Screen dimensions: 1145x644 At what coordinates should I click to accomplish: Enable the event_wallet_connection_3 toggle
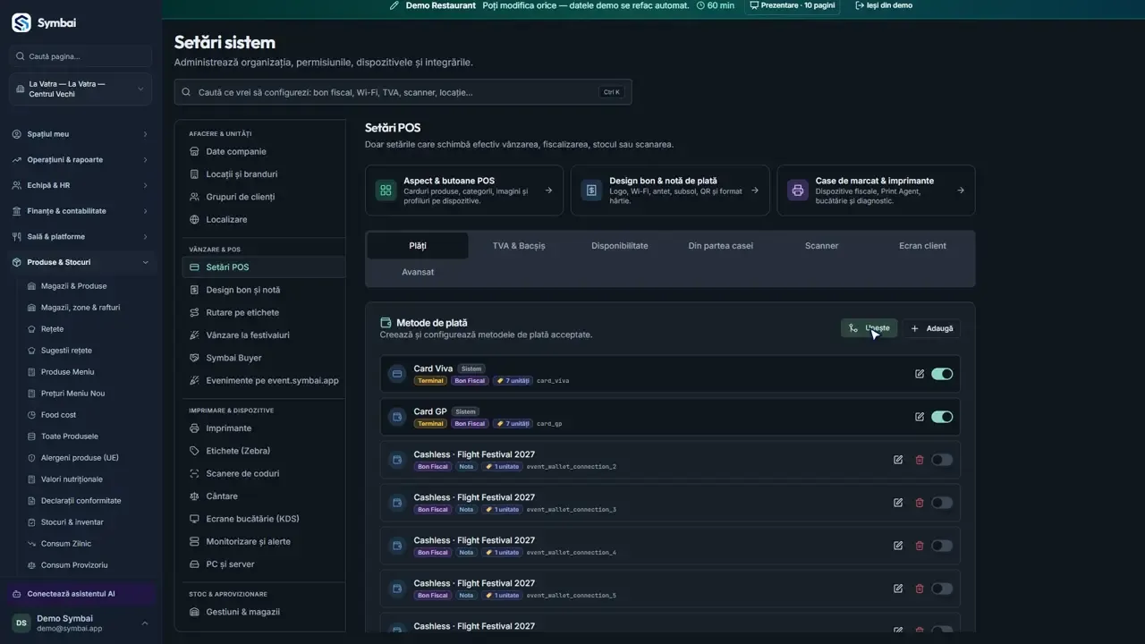[942, 503]
